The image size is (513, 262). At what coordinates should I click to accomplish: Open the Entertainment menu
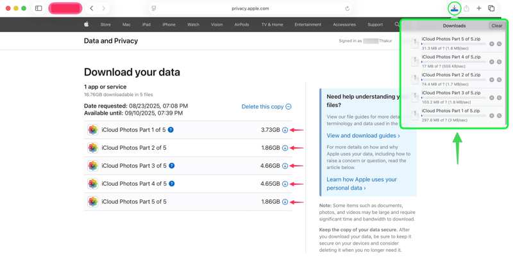tap(308, 24)
